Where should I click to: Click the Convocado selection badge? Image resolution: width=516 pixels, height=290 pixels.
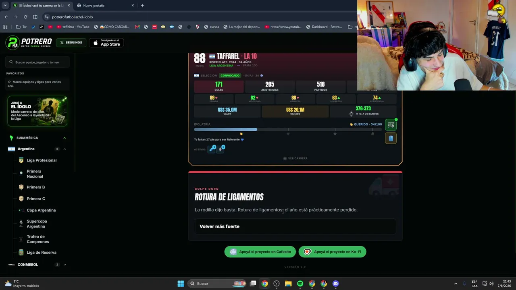tap(230, 76)
